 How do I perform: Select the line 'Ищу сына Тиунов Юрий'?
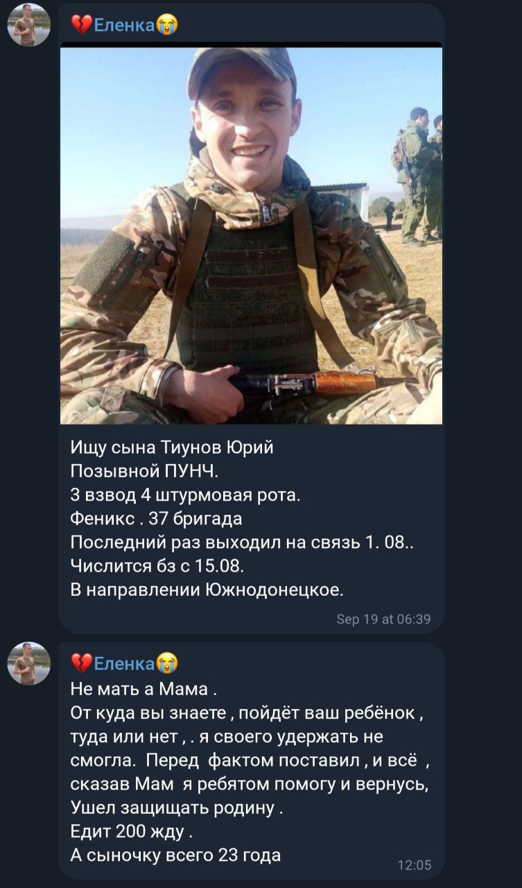coord(172,447)
